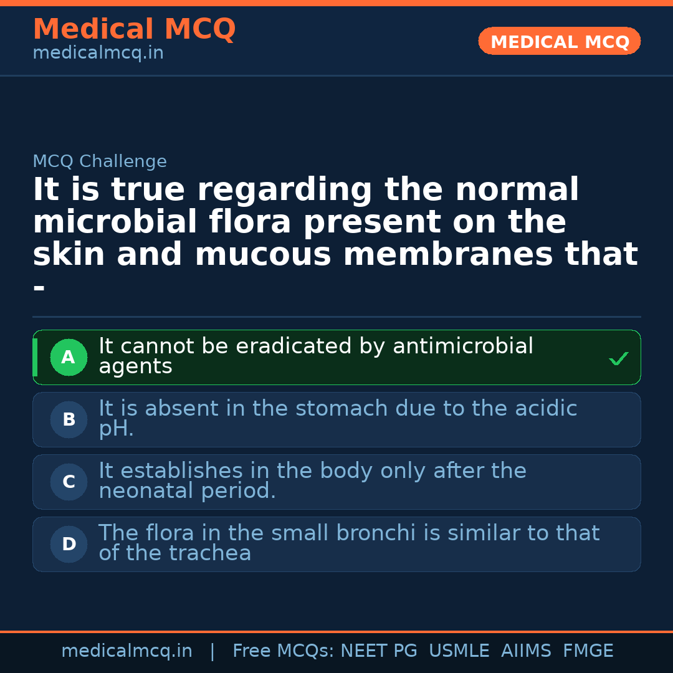Click the B option letter badge
Viewport: 673px width, 673px height.
(x=69, y=420)
